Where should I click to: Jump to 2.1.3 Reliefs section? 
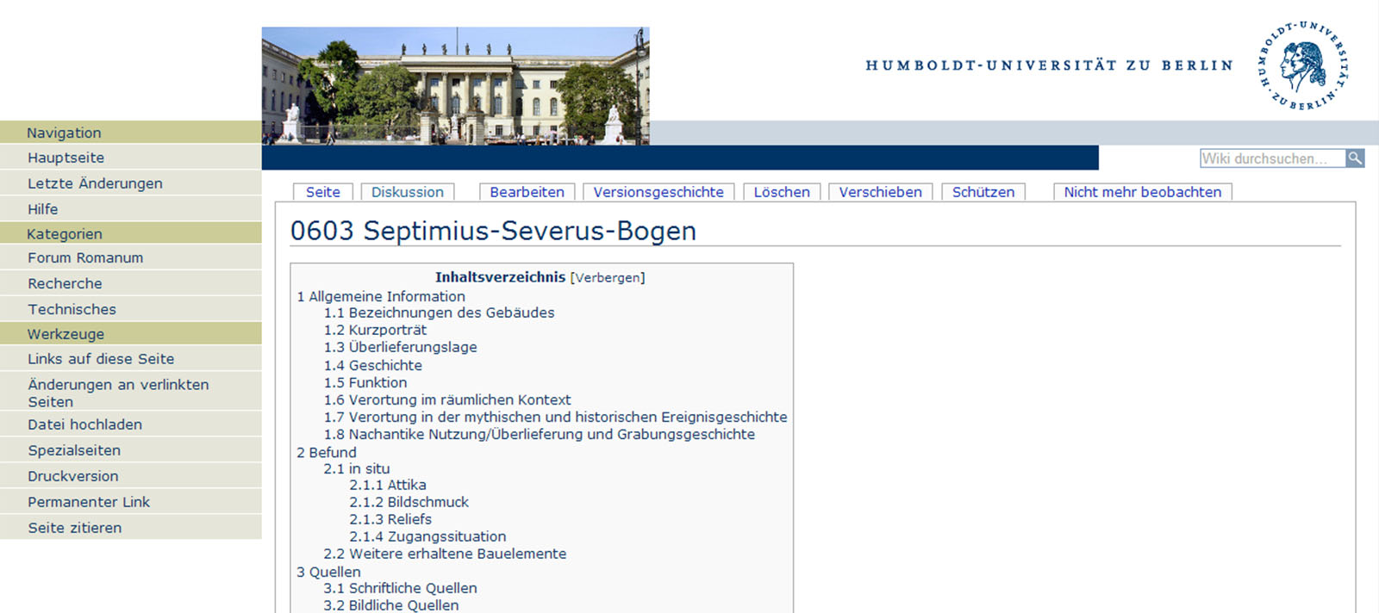pyautogui.click(x=390, y=519)
